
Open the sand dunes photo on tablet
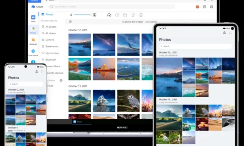[x=215, y=124]
